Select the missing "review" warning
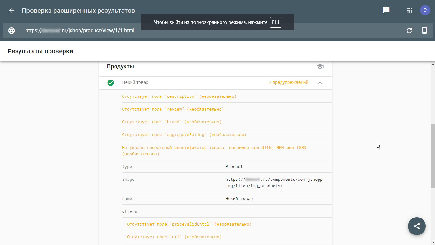Screen dimensions: 435x245 pyautogui.click(x=173, y=109)
